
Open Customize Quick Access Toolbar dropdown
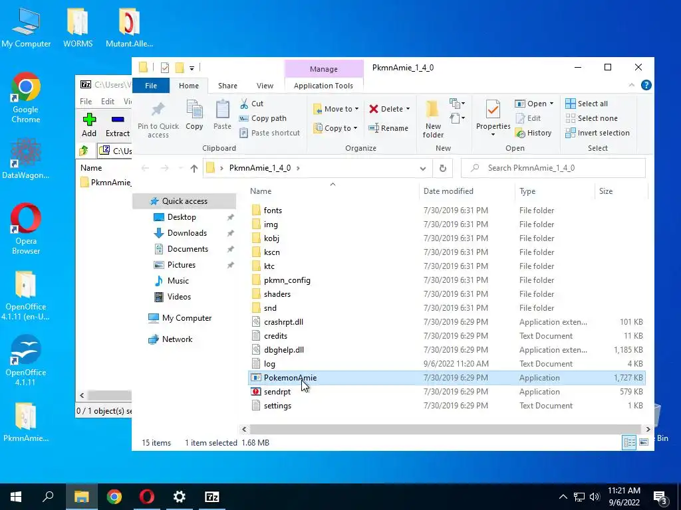pos(192,68)
